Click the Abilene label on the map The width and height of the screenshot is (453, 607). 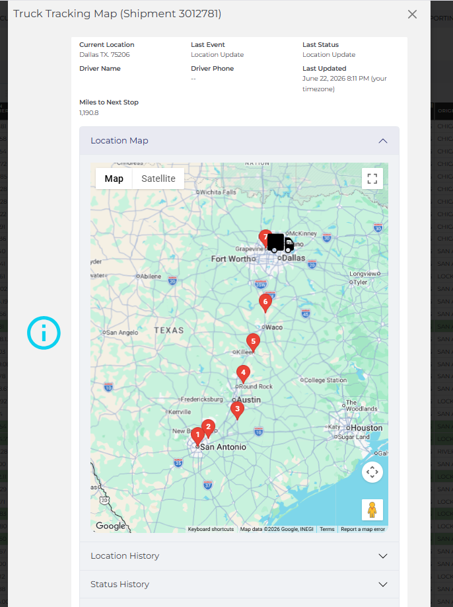coord(151,276)
